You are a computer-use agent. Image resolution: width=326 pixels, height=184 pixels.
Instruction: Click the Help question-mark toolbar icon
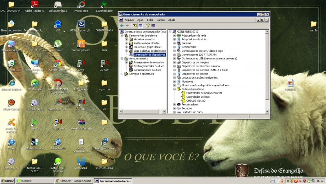click(x=148, y=26)
